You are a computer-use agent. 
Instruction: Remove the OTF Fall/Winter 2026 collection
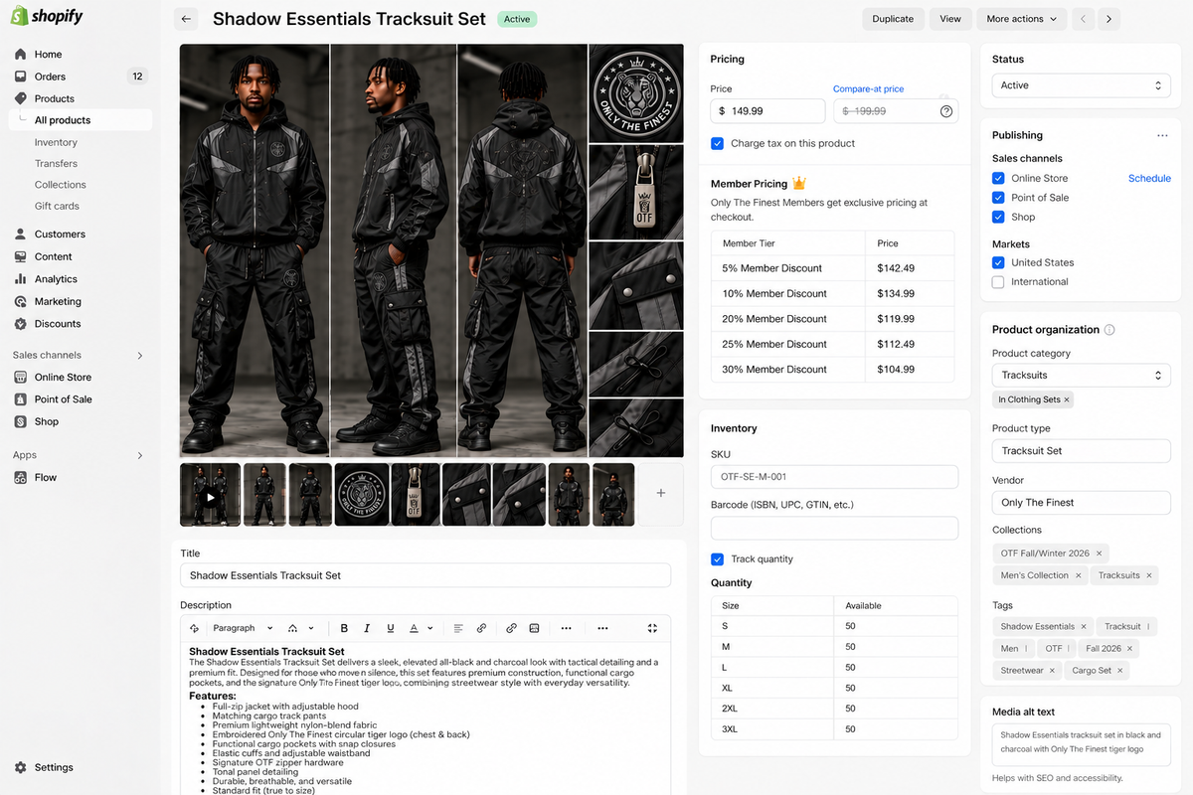point(1099,554)
